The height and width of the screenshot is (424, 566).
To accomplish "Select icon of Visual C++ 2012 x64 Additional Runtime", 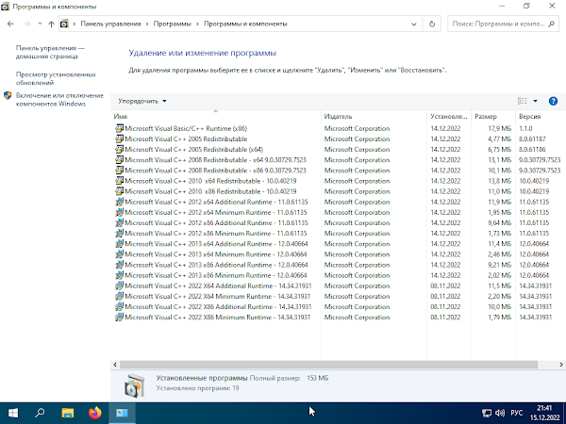I will tap(119, 202).
